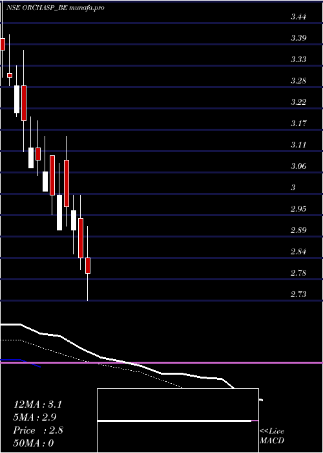The width and height of the screenshot is (323, 453).
Task: Click the magenta horizontal reference line
Action: (161, 362)
